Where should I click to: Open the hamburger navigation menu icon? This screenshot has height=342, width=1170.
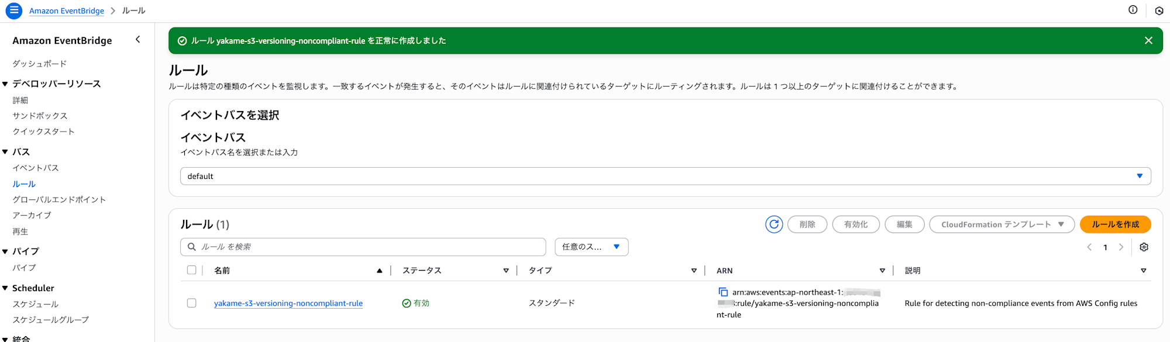coord(14,11)
